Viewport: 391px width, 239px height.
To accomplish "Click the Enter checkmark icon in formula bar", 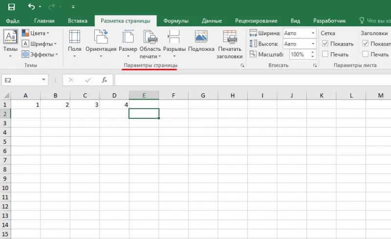I will [x=88, y=80].
